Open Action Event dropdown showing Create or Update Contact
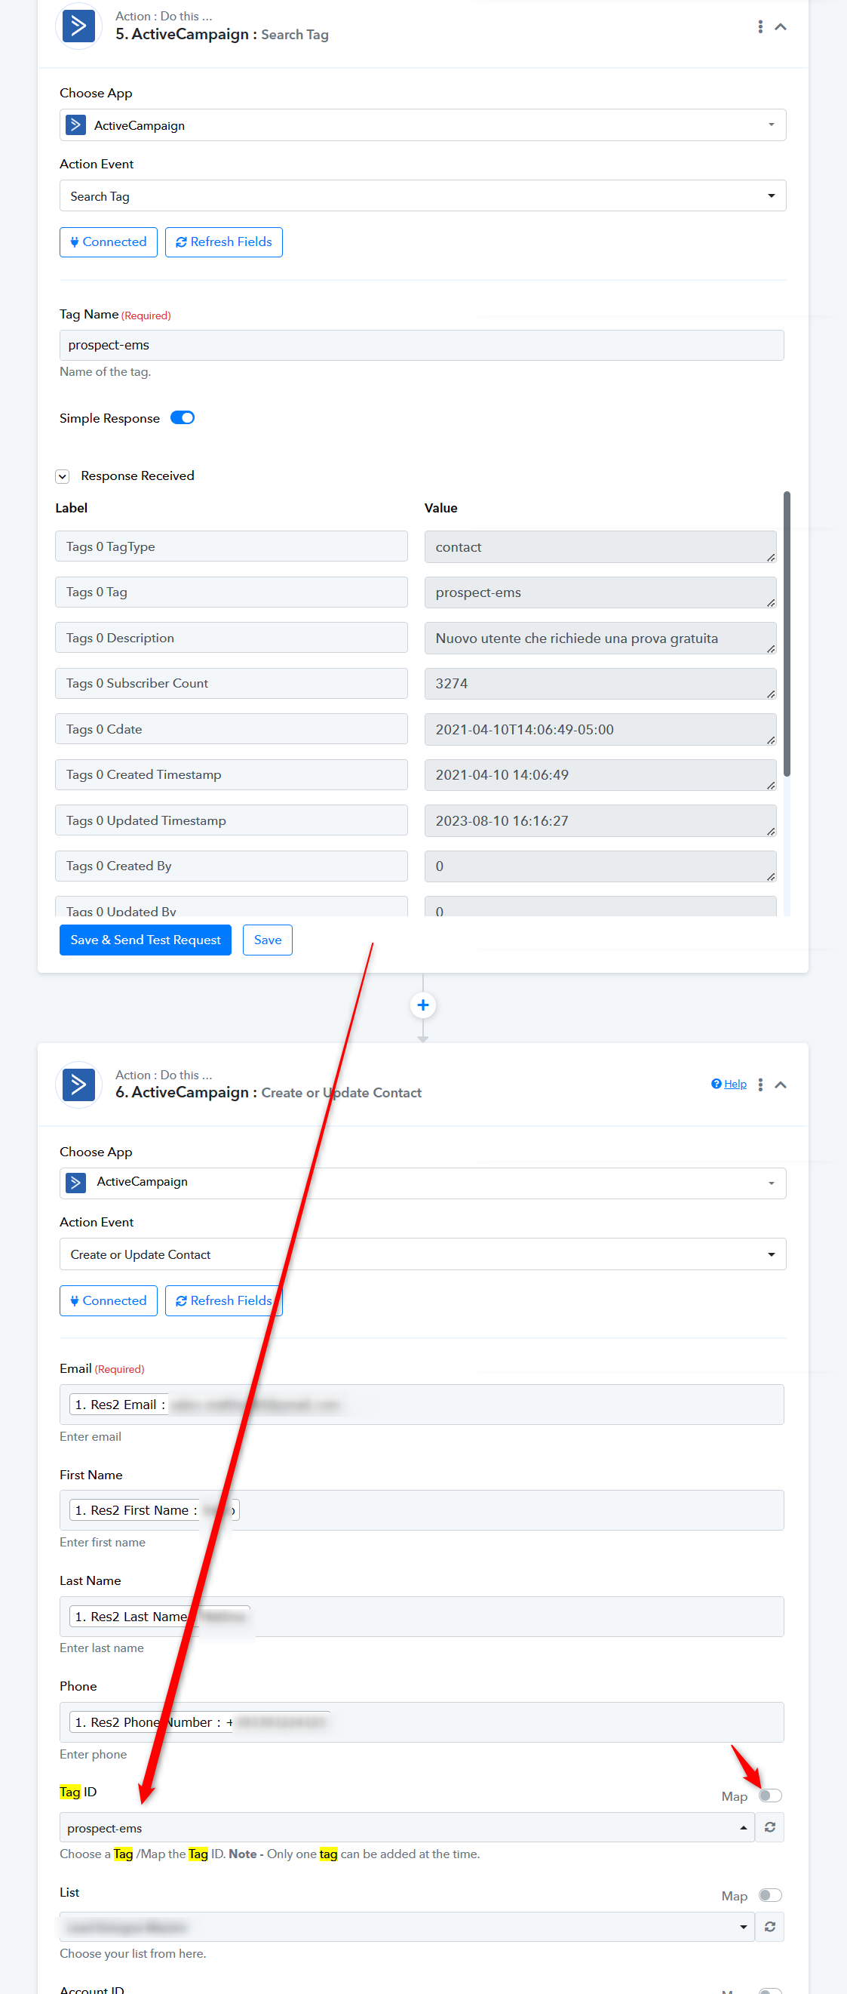The height and width of the screenshot is (1994, 847). pyautogui.click(x=422, y=1254)
